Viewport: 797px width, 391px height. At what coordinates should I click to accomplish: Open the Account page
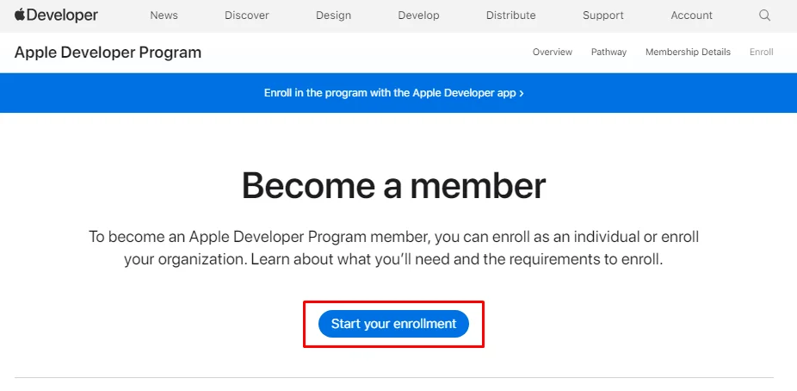[x=691, y=16]
